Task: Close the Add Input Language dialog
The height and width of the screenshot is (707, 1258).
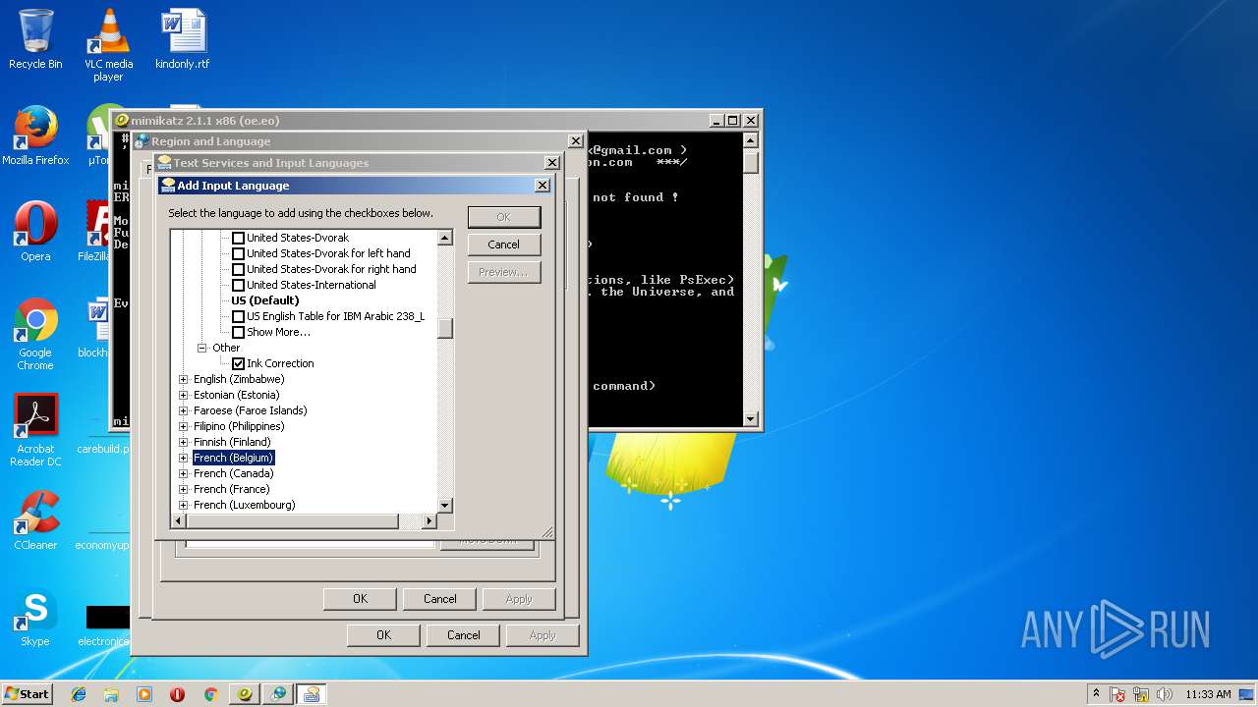Action: coord(542,186)
